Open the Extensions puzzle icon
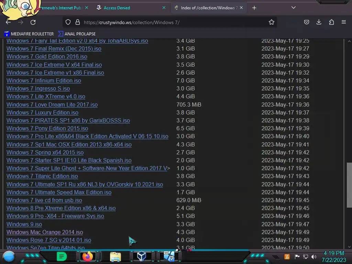The width and height of the screenshot is (352, 264). pos(331,22)
